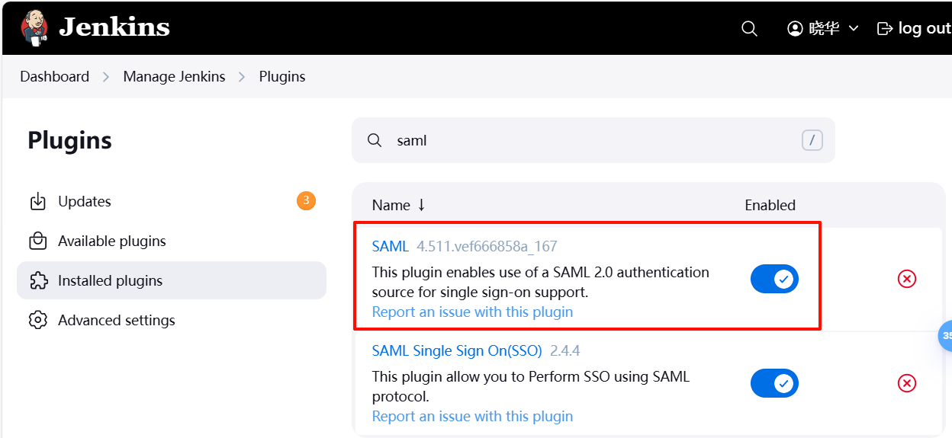The image size is (952, 438).
Task: Click the Updates download icon
Action: (x=37, y=201)
